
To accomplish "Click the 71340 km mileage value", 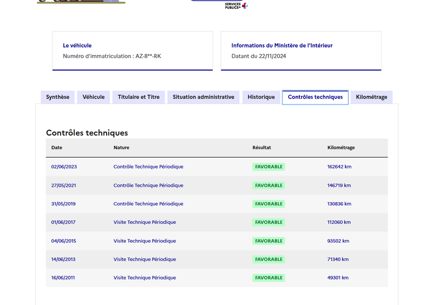I will [338, 259].
